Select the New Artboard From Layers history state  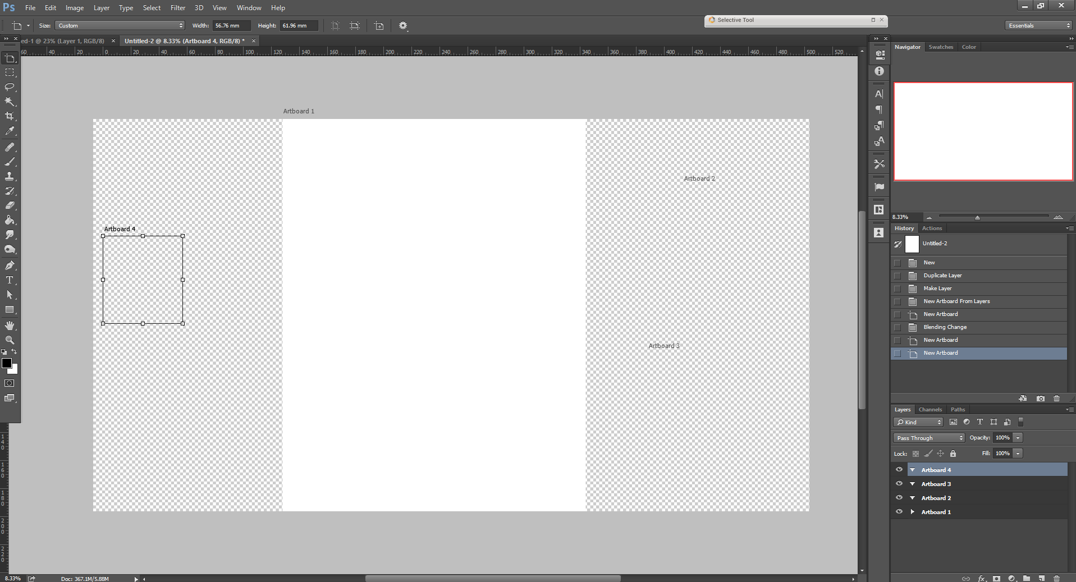point(979,301)
